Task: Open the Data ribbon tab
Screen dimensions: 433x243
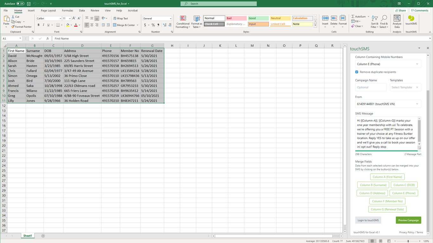Action: click(x=82, y=10)
